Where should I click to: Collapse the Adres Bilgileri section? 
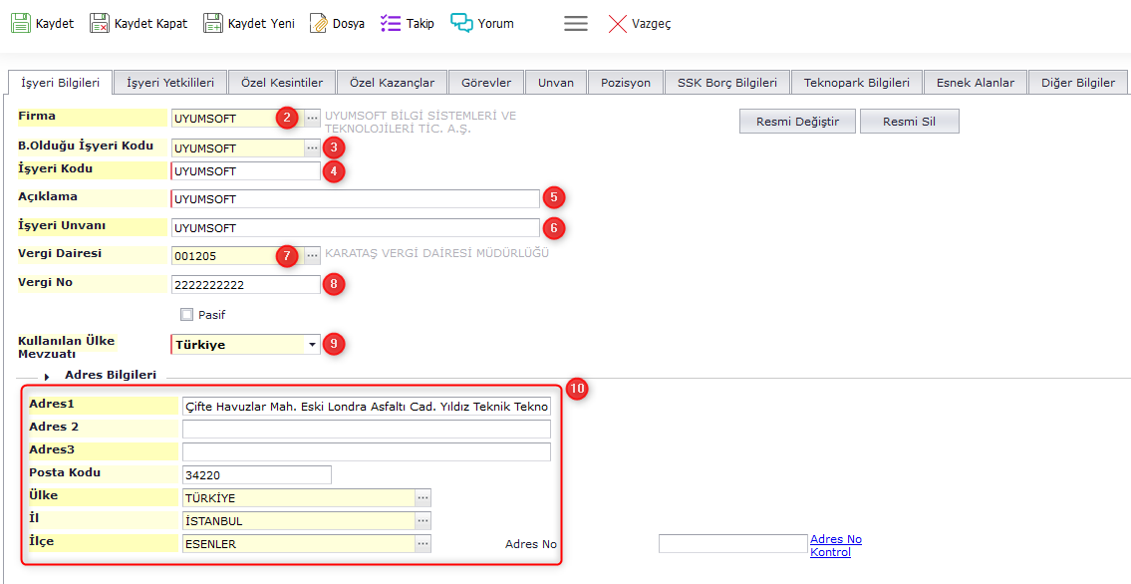click(47, 377)
